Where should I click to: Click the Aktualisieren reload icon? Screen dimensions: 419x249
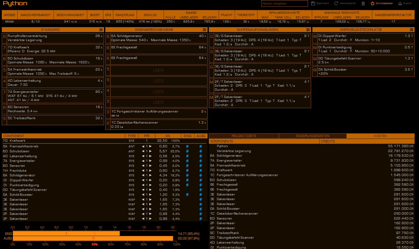coord(336,3)
